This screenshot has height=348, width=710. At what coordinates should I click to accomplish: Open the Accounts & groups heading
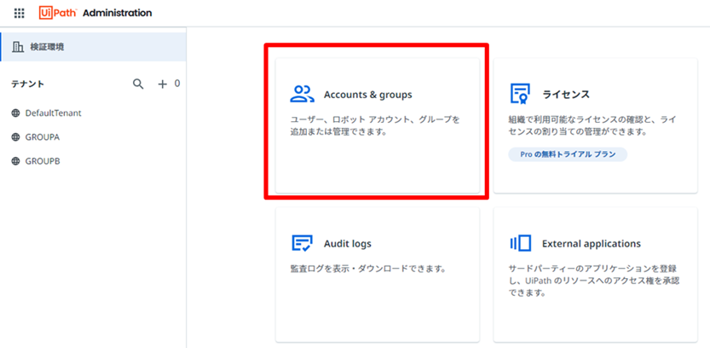[x=368, y=95]
